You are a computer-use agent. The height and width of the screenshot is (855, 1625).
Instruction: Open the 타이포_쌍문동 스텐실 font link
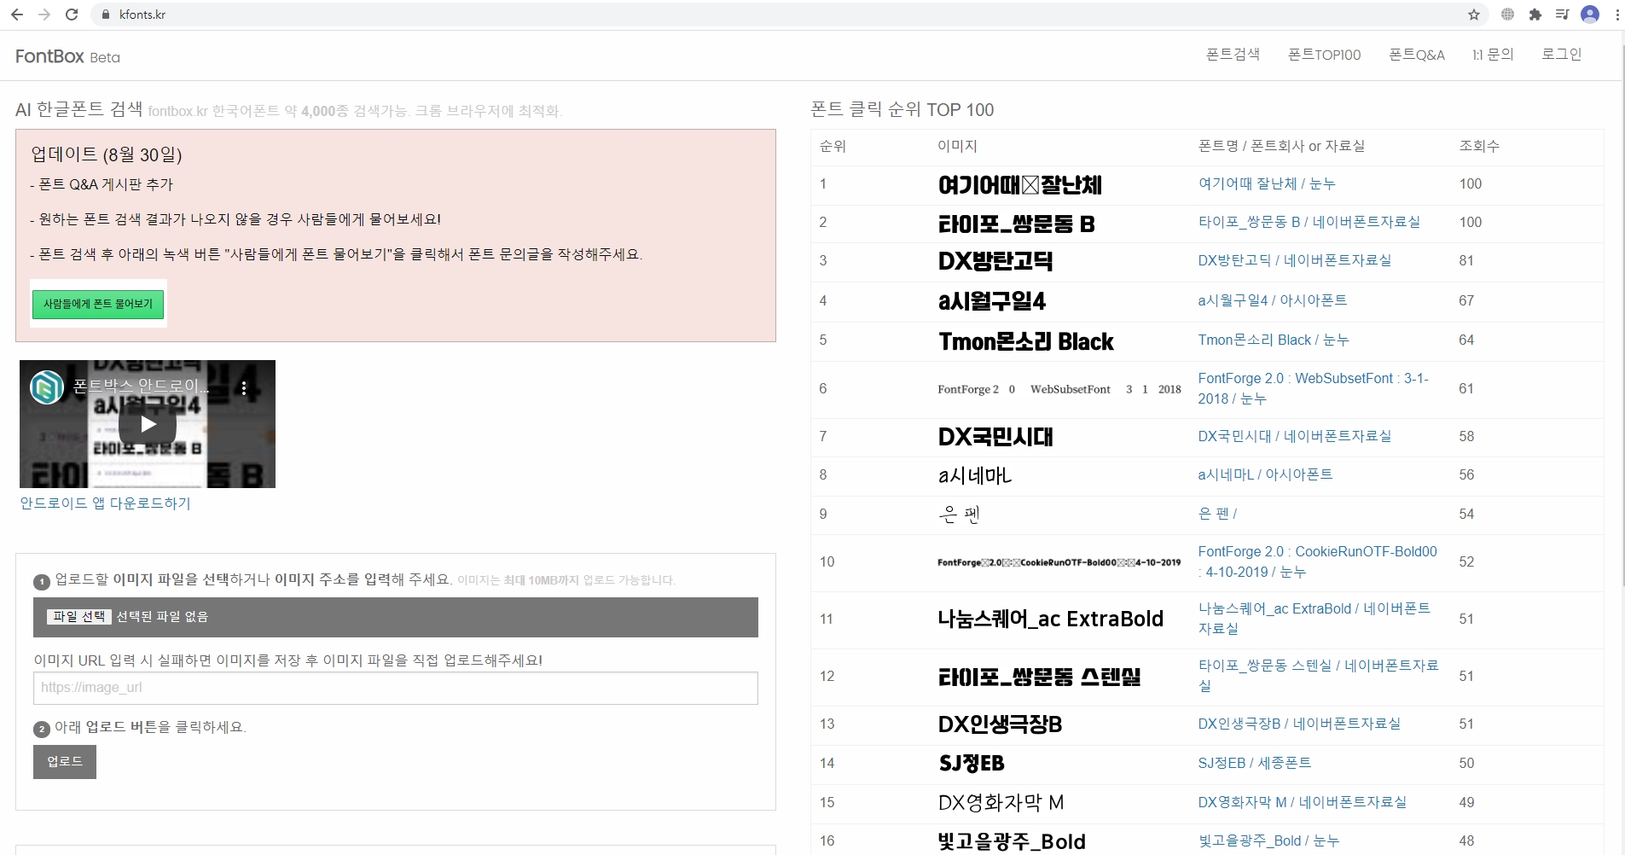coord(1318,675)
